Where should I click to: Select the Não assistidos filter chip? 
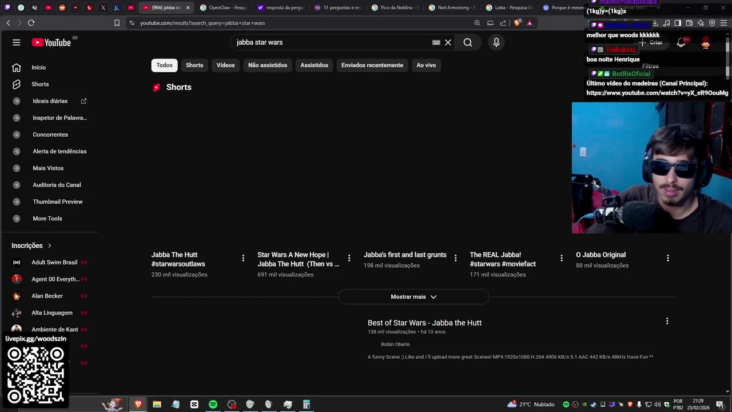[268, 65]
